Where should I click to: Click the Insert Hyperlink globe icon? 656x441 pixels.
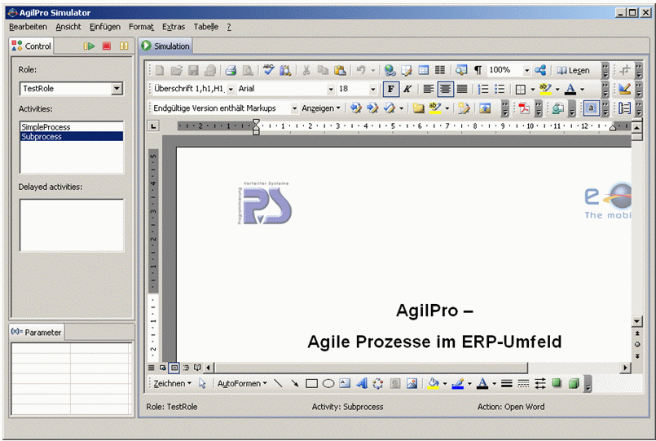coord(390,70)
